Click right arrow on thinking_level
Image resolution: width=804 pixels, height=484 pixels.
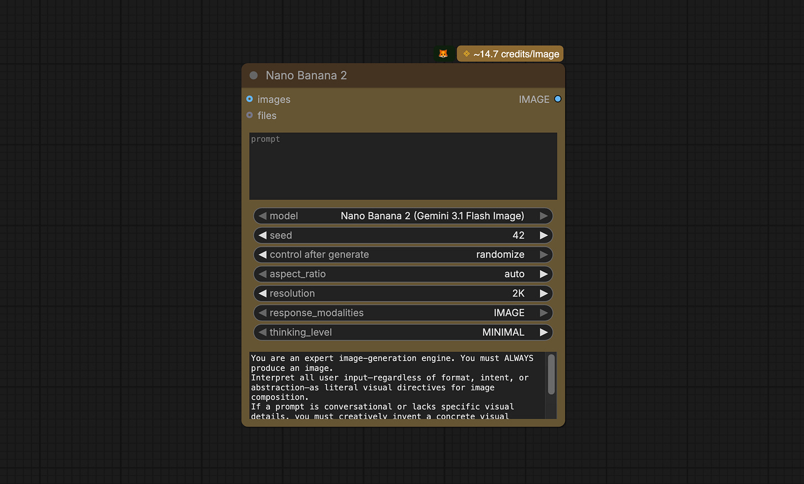(x=544, y=332)
